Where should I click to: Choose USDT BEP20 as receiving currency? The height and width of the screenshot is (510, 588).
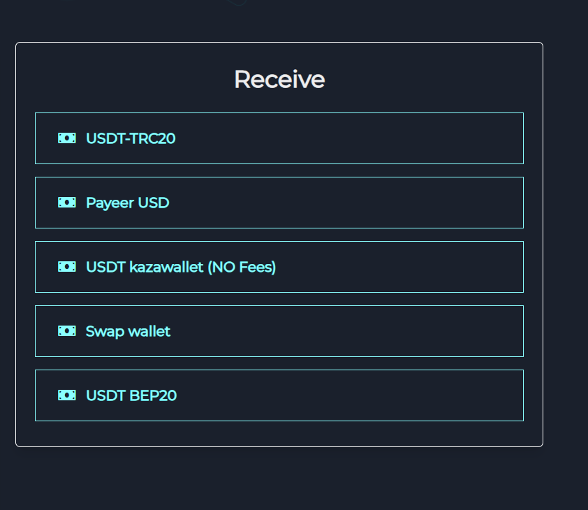(x=279, y=395)
